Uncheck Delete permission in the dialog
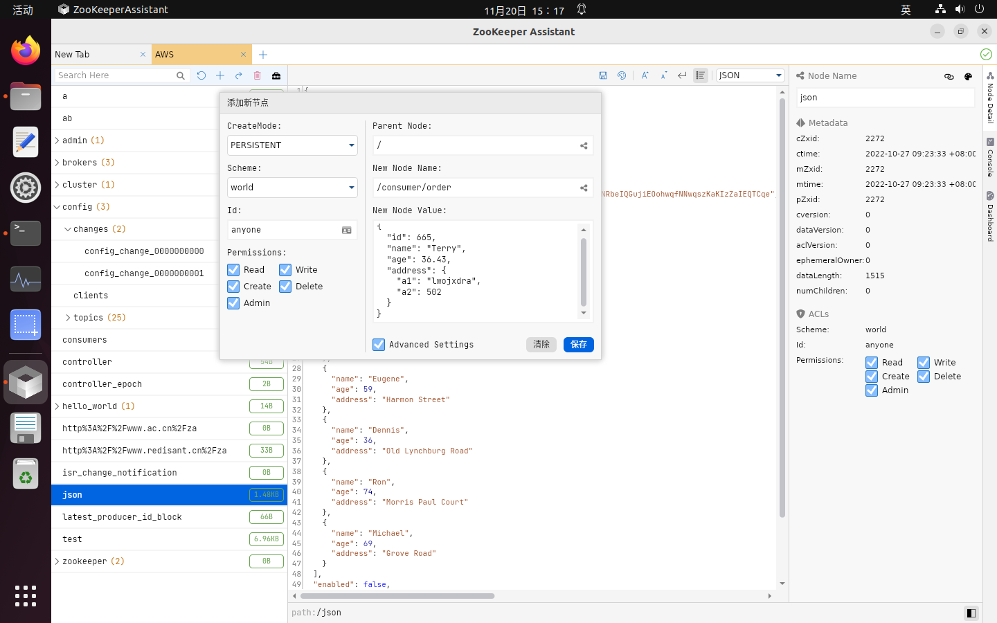 point(285,287)
